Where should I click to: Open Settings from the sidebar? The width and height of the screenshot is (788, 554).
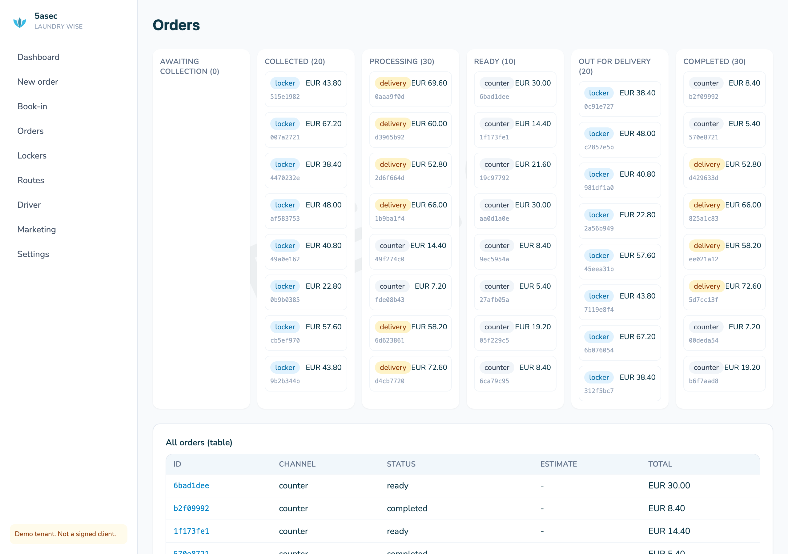coord(33,254)
